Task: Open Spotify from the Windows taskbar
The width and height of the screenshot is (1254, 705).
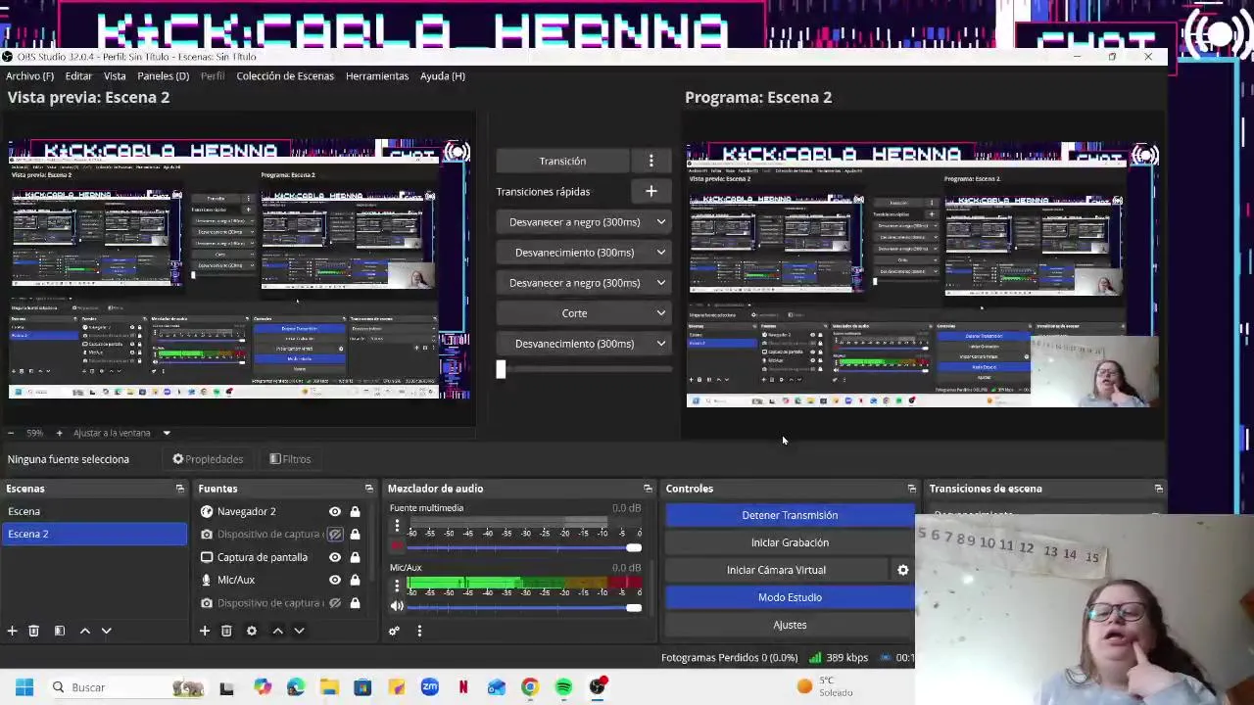Action: point(563,687)
